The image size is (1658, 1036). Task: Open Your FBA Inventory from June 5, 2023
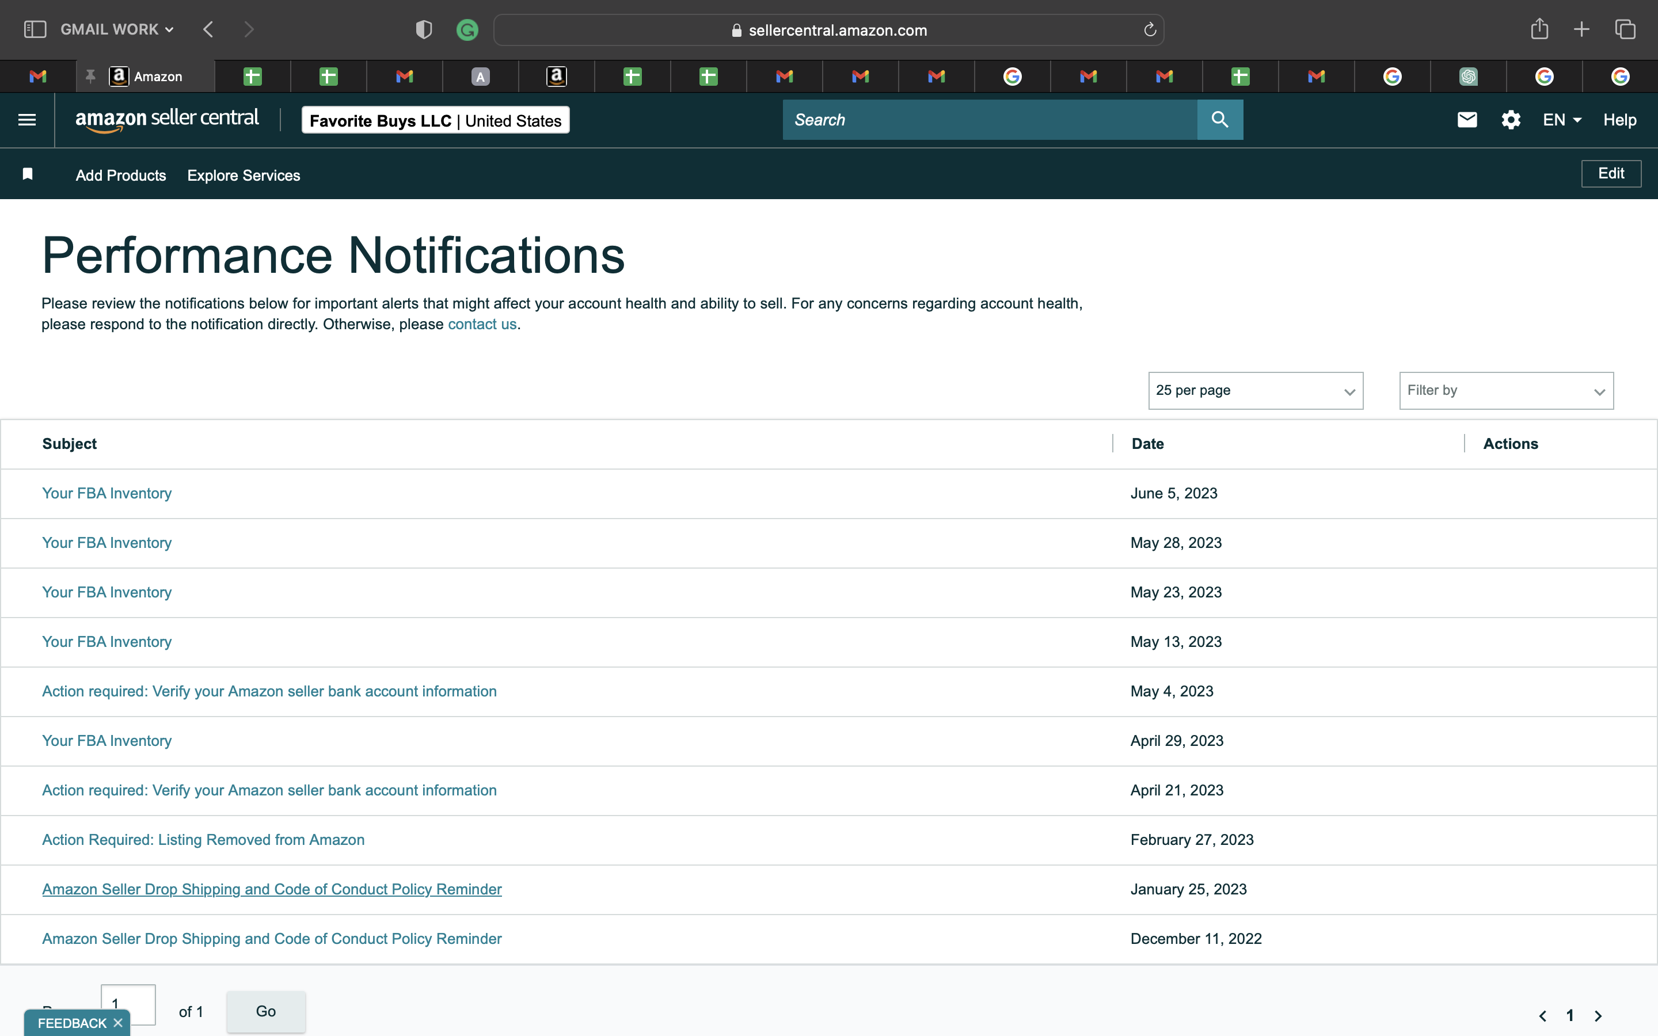(107, 493)
